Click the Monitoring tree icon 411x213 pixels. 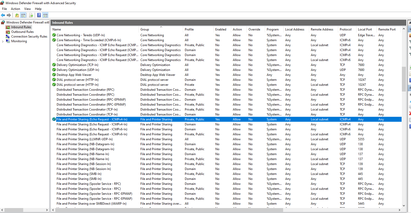pyautogui.click(x=8, y=41)
